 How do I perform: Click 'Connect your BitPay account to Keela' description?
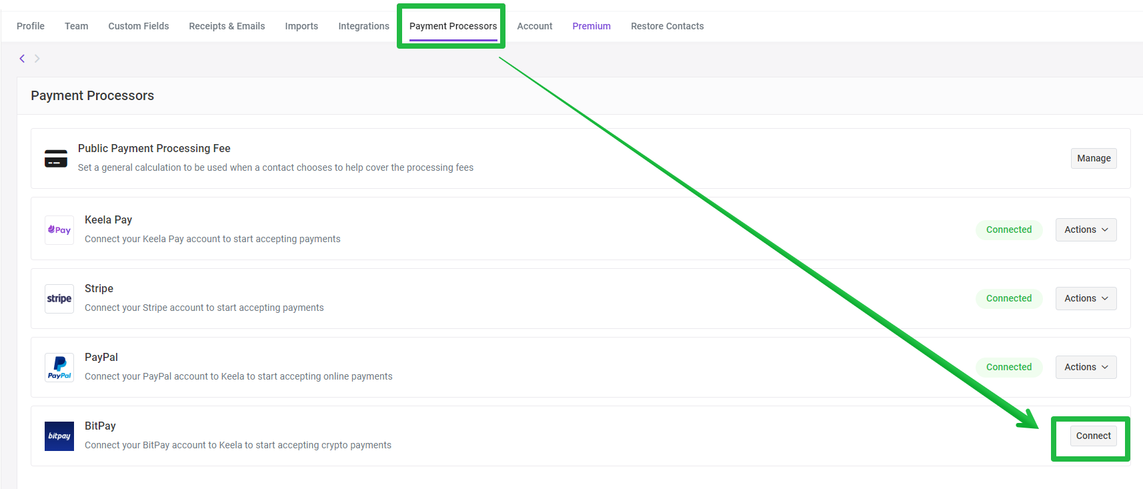(238, 445)
